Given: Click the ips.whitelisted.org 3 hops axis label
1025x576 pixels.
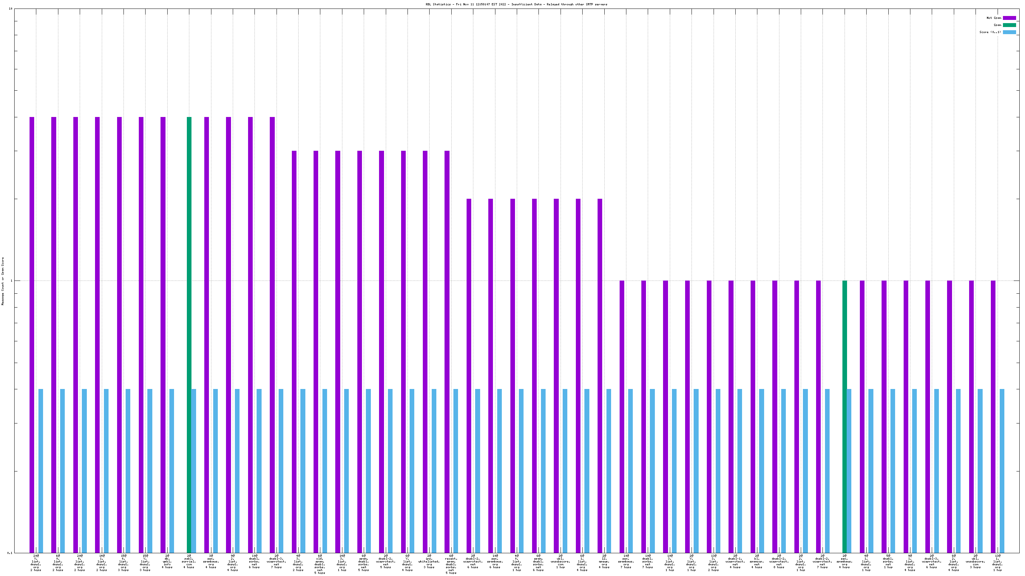Looking at the screenshot, I should click(x=429, y=561).
